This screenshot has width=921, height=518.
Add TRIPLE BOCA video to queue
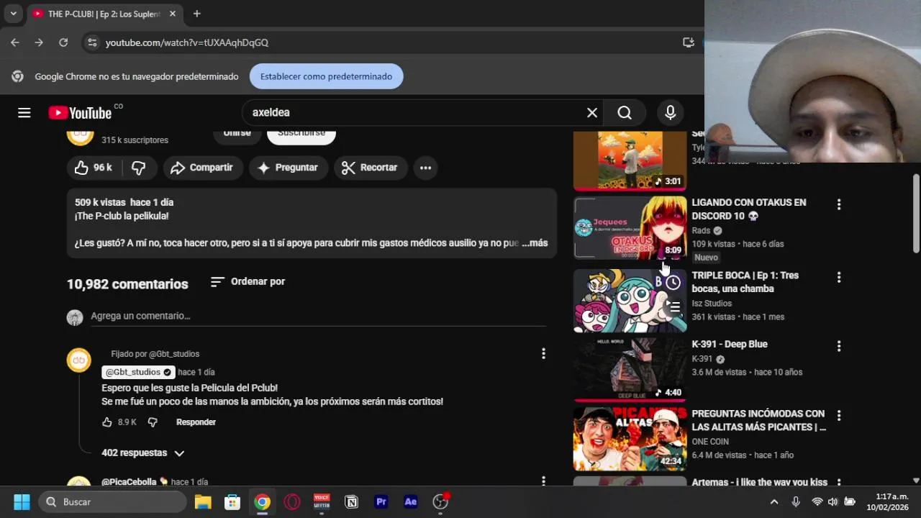[673, 307]
